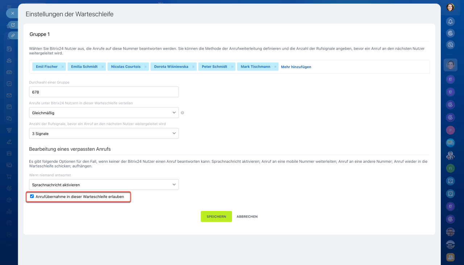Screen dimensions: 464x265
Task: Remove Emilia Schmidt from the group
Action: click(103, 67)
